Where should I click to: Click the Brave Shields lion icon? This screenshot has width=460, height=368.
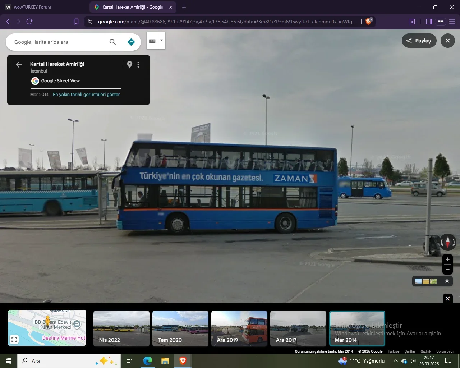coord(368,22)
